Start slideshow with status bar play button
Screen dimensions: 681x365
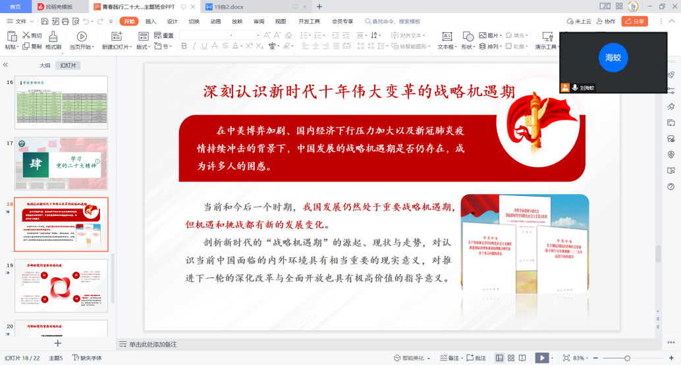541,358
